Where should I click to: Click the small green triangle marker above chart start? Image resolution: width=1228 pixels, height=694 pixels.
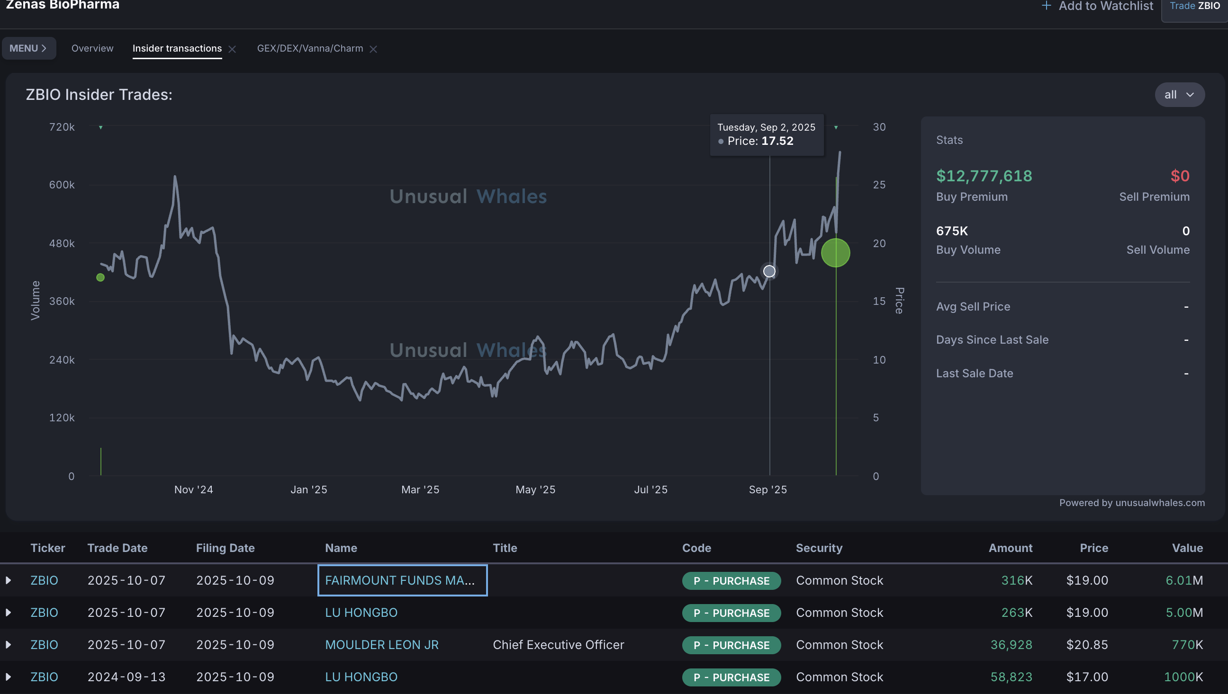pyautogui.click(x=100, y=127)
